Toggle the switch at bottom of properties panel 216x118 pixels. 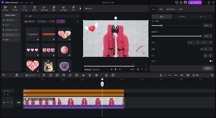[x=211, y=61]
